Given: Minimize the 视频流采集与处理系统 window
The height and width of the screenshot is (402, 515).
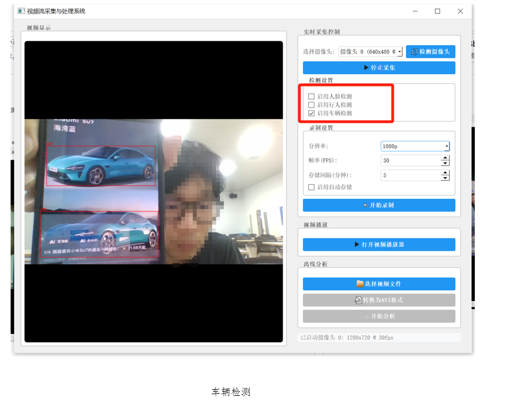Looking at the screenshot, I should 415,11.
